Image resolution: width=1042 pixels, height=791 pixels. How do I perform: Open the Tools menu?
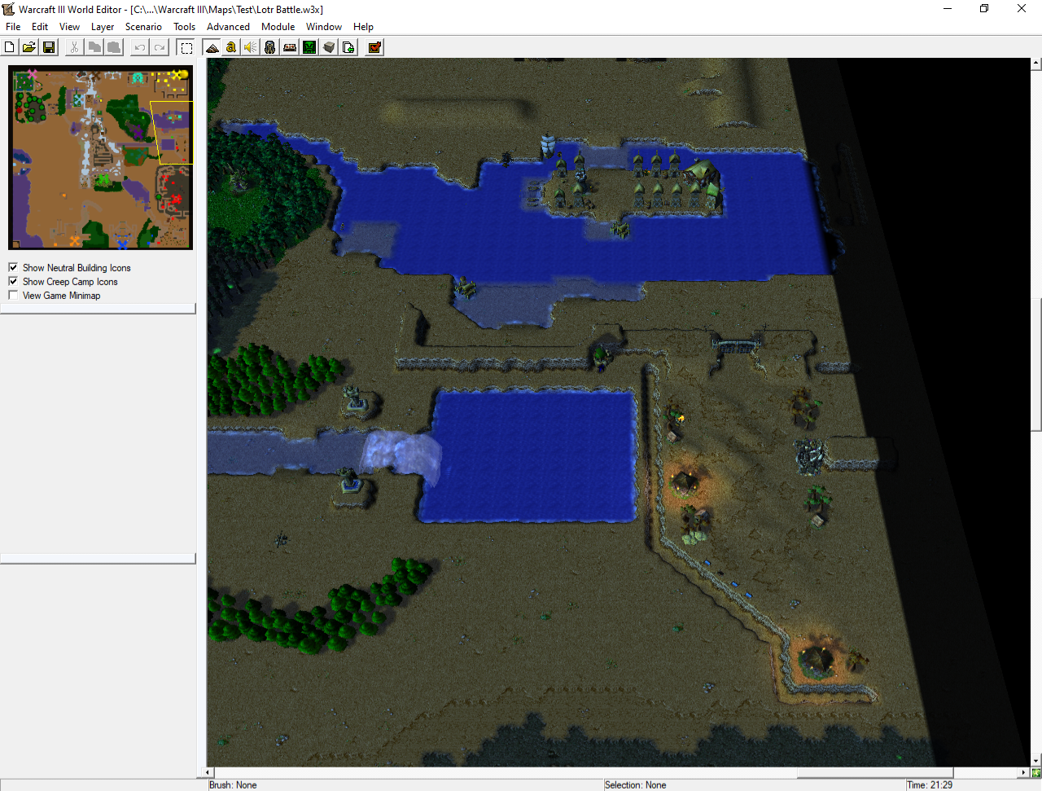pyautogui.click(x=185, y=27)
